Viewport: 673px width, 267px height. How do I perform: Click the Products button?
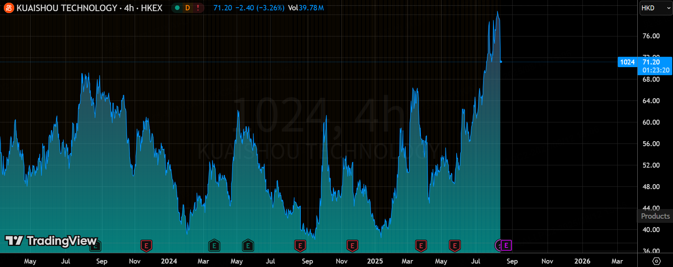(x=655, y=216)
